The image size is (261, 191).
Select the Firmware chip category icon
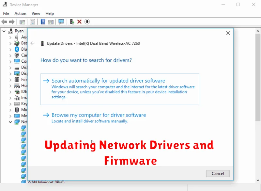[17, 79]
